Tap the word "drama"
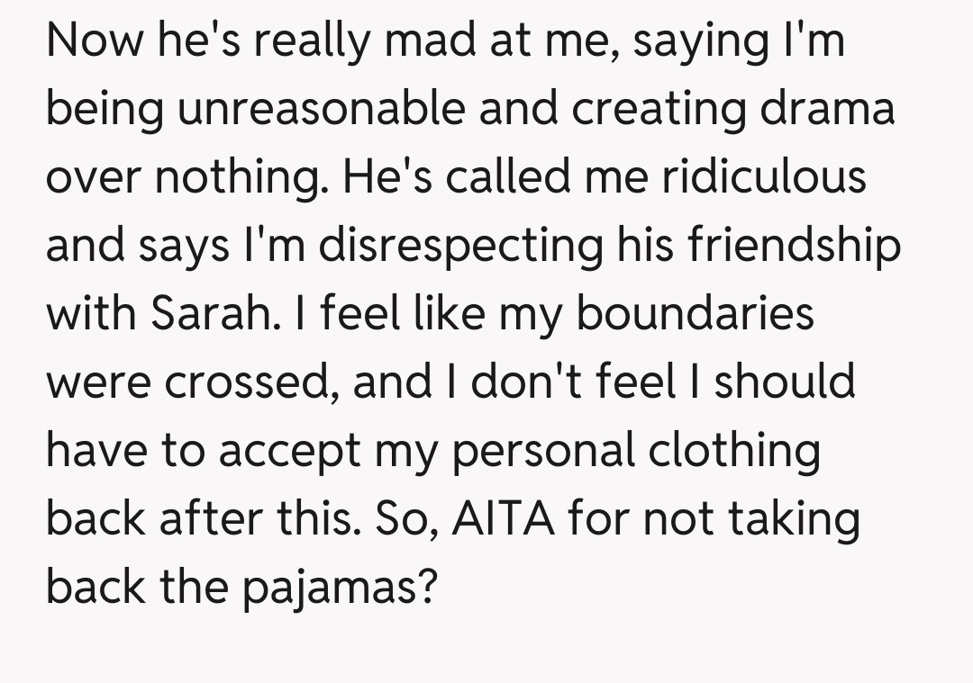This screenshot has width=973, height=683. click(829, 110)
